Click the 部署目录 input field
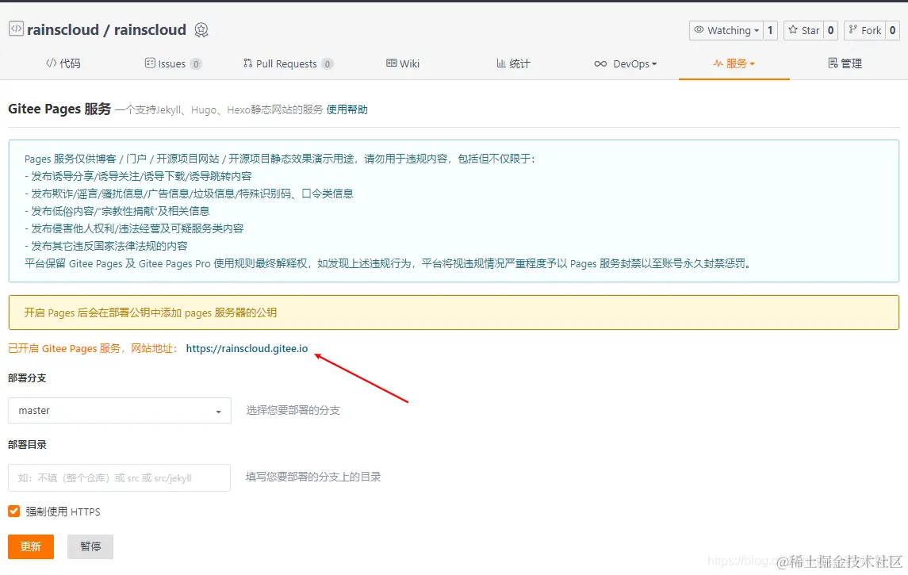 [119, 477]
